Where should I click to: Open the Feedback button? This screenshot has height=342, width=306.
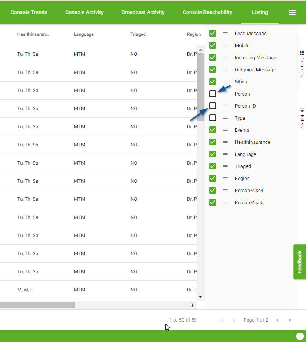[x=300, y=262]
